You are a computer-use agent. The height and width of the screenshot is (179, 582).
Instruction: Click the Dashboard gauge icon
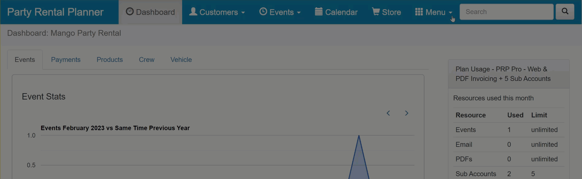pos(130,12)
